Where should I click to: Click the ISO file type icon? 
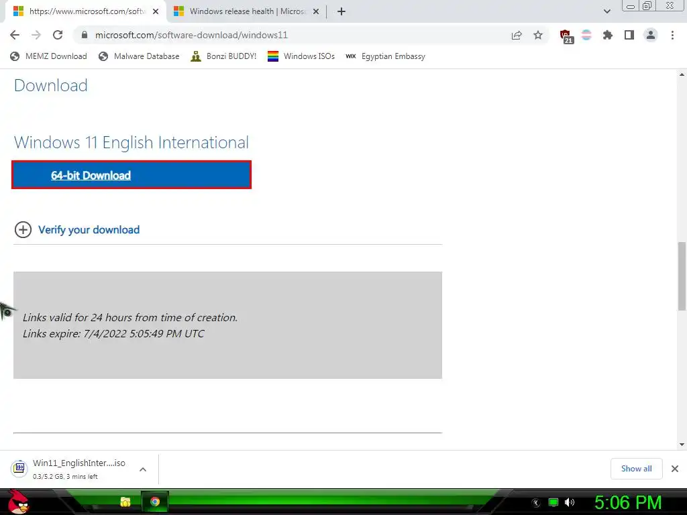tap(19, 469)
